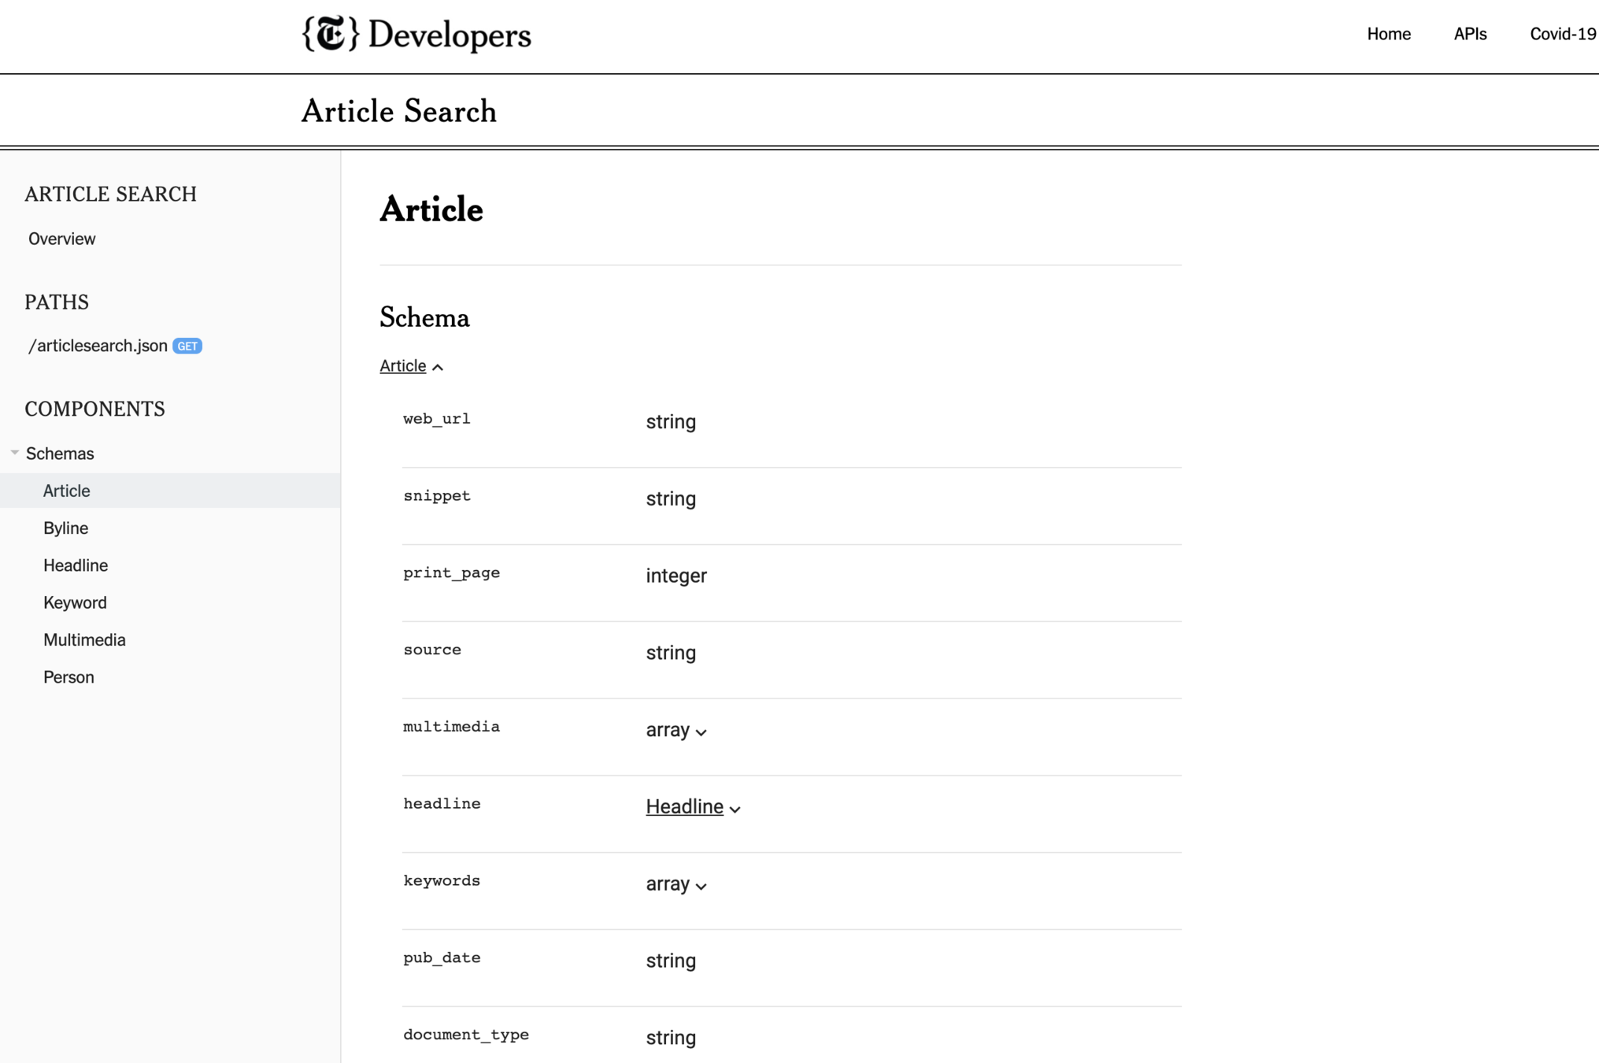Collapse the Article schema chevron
This screenshot has height=1063, width=1599.
439,367
